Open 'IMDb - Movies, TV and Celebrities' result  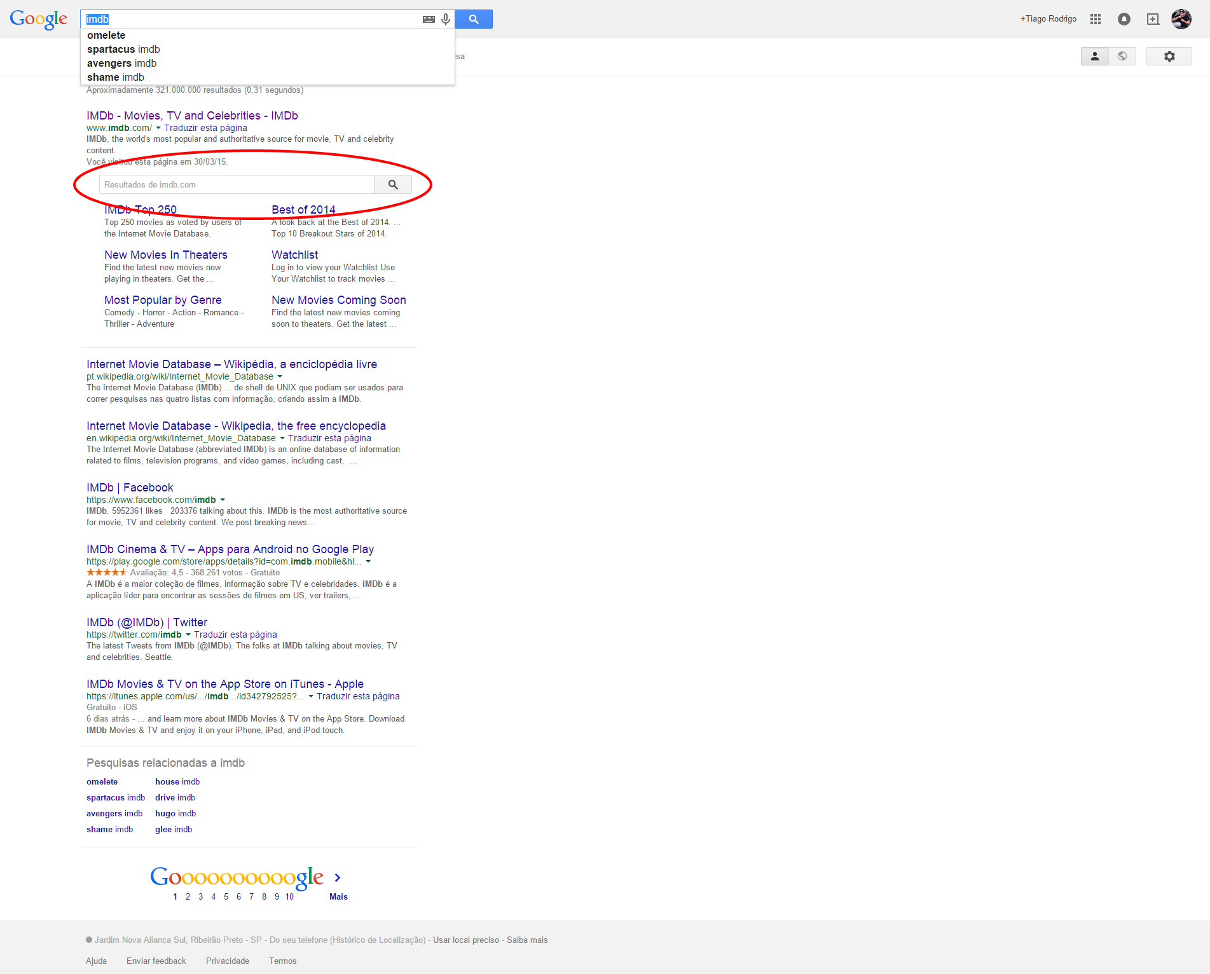pos(192,116)
